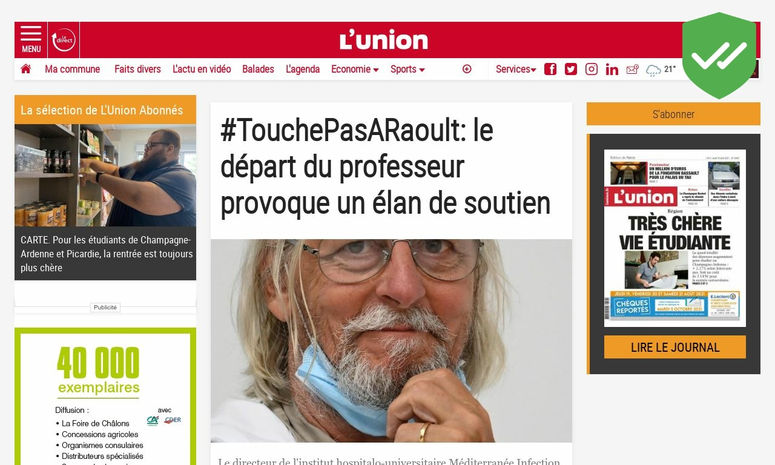The image size is (775, 465).
Task: Click the LIRE LE JOURNAL button
Action: point(675,347)
